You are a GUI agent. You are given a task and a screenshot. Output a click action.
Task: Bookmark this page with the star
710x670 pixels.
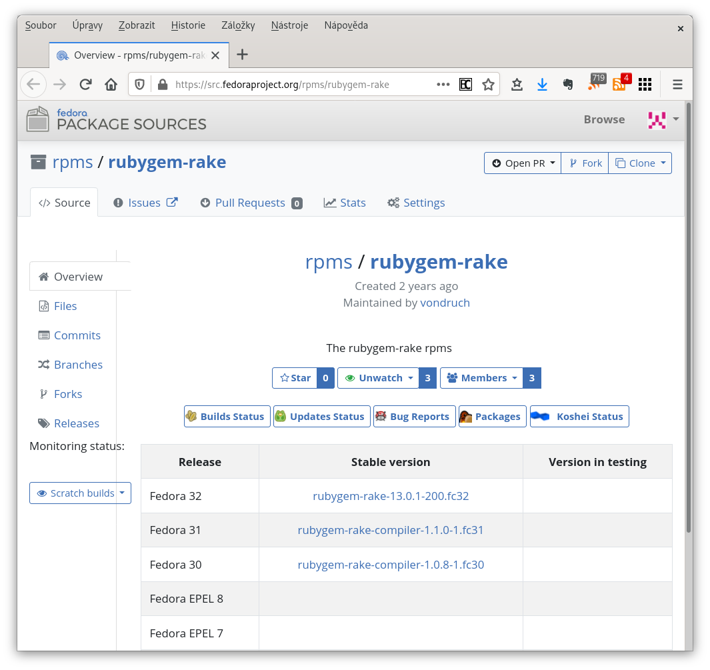[488, 84]
